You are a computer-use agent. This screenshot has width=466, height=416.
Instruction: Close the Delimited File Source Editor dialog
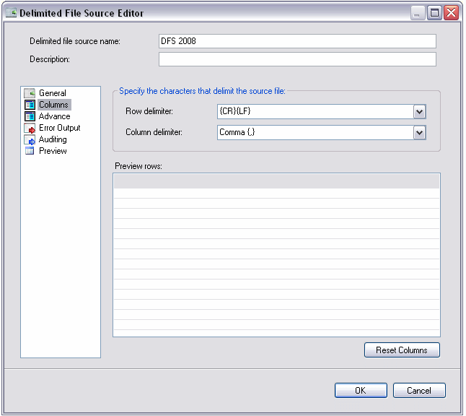tap(451, 13)
